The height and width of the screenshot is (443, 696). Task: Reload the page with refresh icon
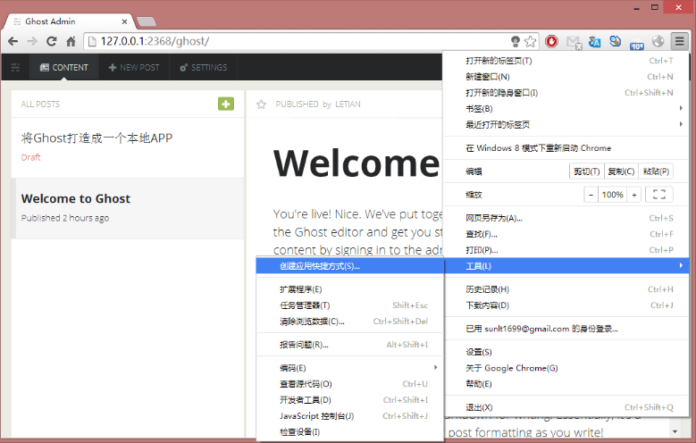[x=52, y=41]
